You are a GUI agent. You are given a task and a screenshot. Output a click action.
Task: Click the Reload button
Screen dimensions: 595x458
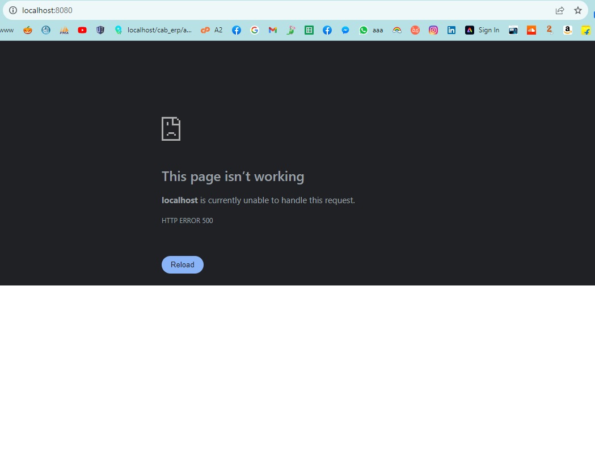pyautogui.click(x=183, y=264)
